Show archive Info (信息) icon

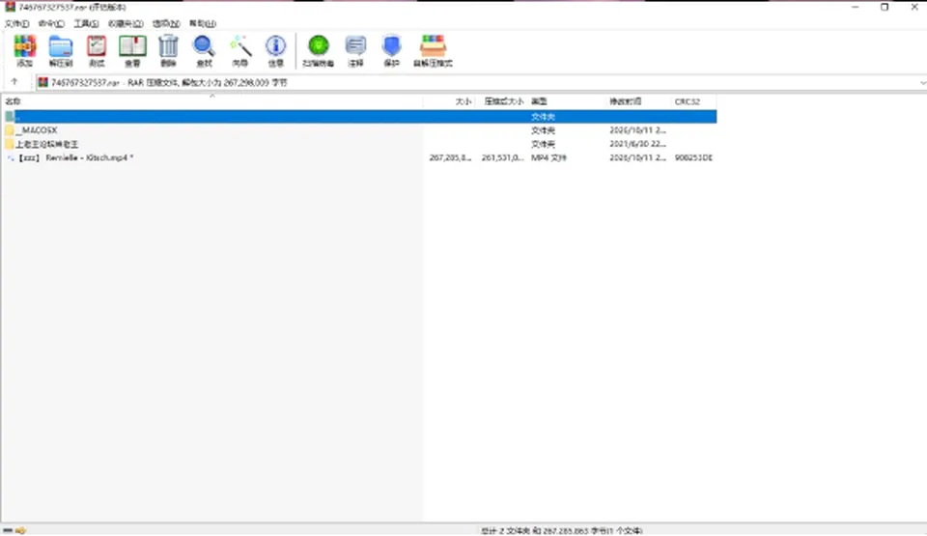pyautogui.click(x=275, y=50)
